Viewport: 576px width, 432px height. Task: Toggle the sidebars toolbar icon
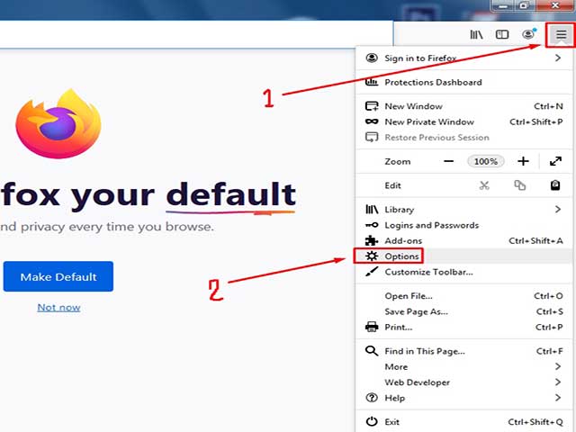tap(502, 35)
